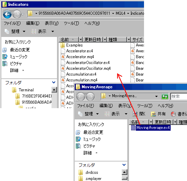Viewport: 187px width, 181px height.
Task: Expand address dropdown arrow in MovingAverage window
Action: (156, 96)
